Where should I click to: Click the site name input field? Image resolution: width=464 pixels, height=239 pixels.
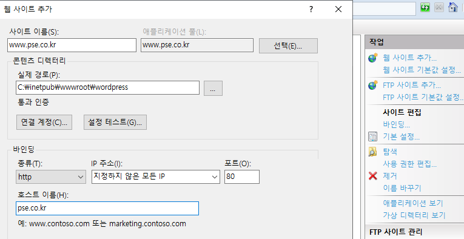coord(72,45)
